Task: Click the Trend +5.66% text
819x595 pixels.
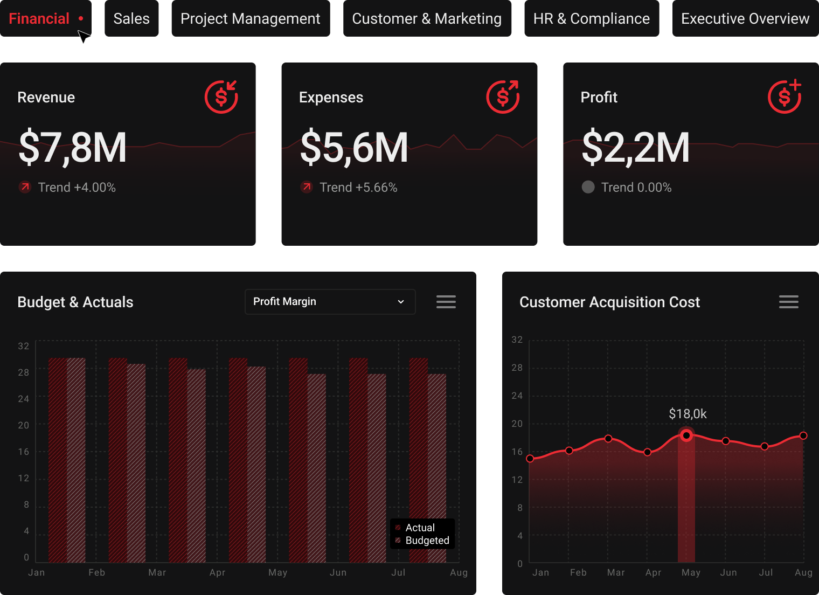Action: [358, 188]
